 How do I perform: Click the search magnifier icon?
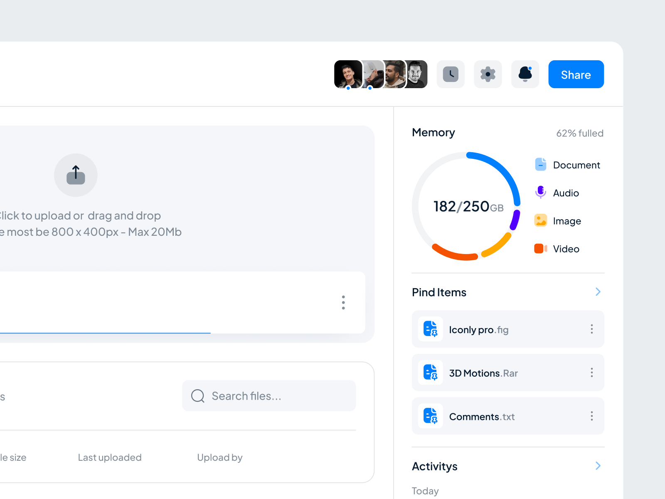197,395
